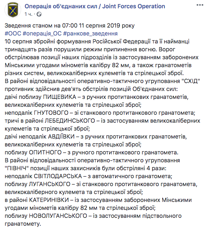Click the word КАТЕРИНІВКИ in the post

[x=49, y=200]
